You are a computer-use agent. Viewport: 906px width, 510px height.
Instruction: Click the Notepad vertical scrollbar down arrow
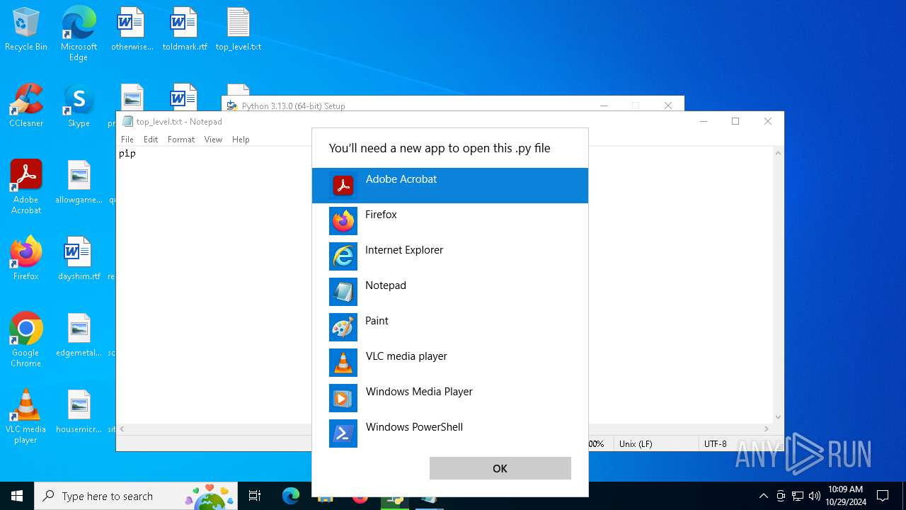779,417
